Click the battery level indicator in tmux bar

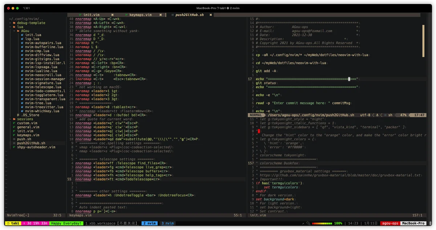coord(323,223)
